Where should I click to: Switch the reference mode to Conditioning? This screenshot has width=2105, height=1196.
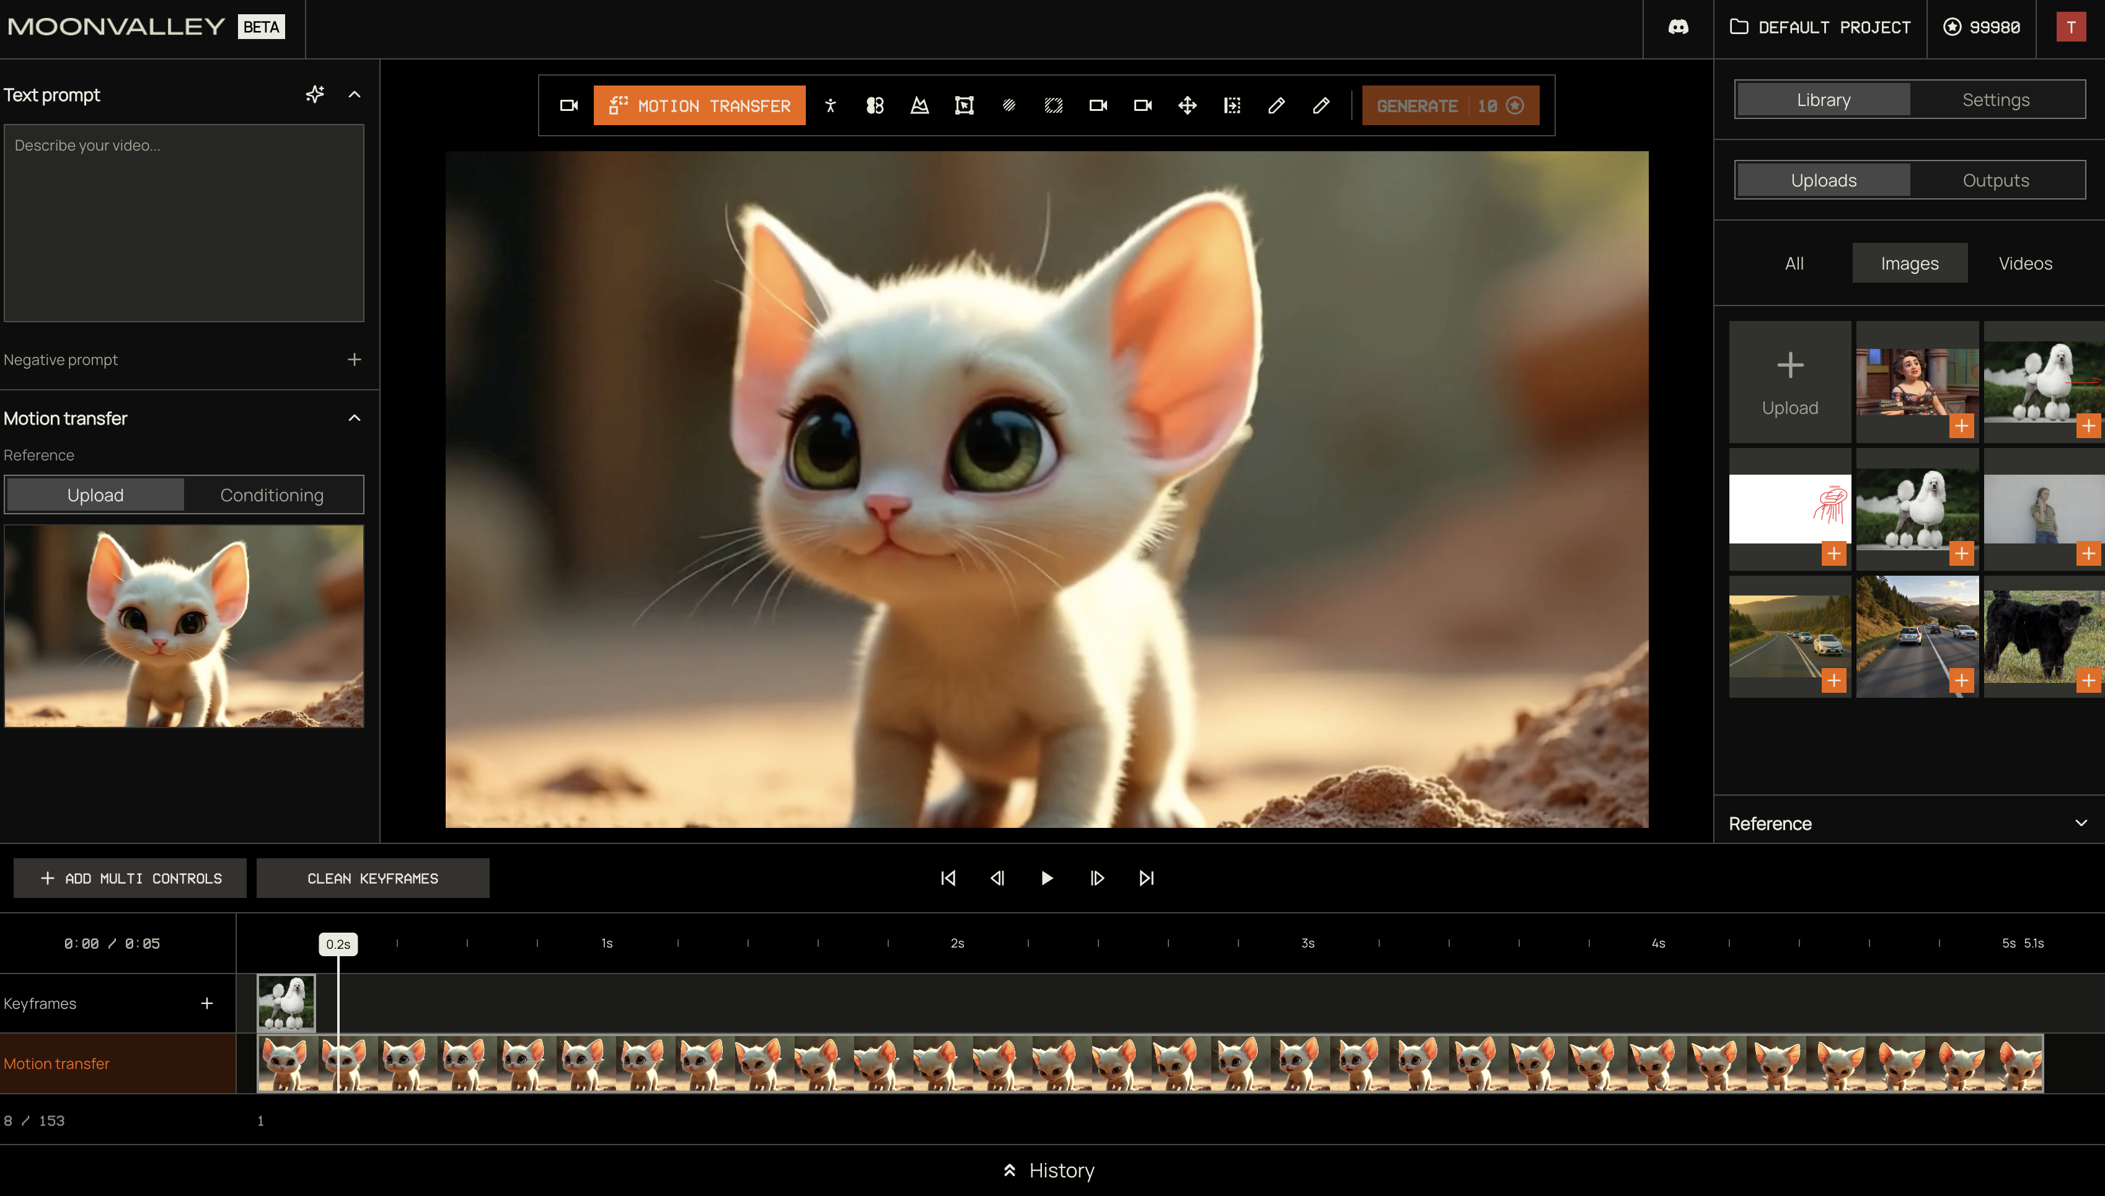tap(272, 495)
